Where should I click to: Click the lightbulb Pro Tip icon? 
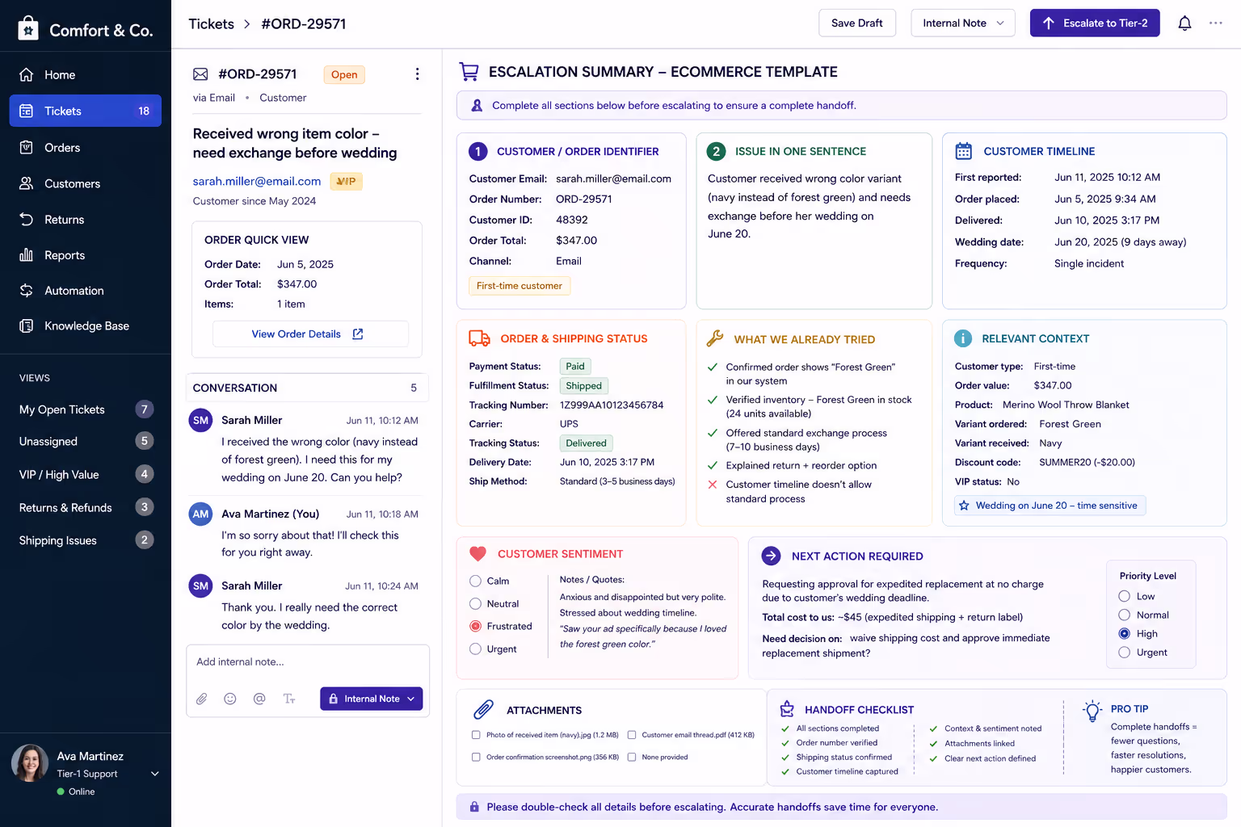(1092, 711)
